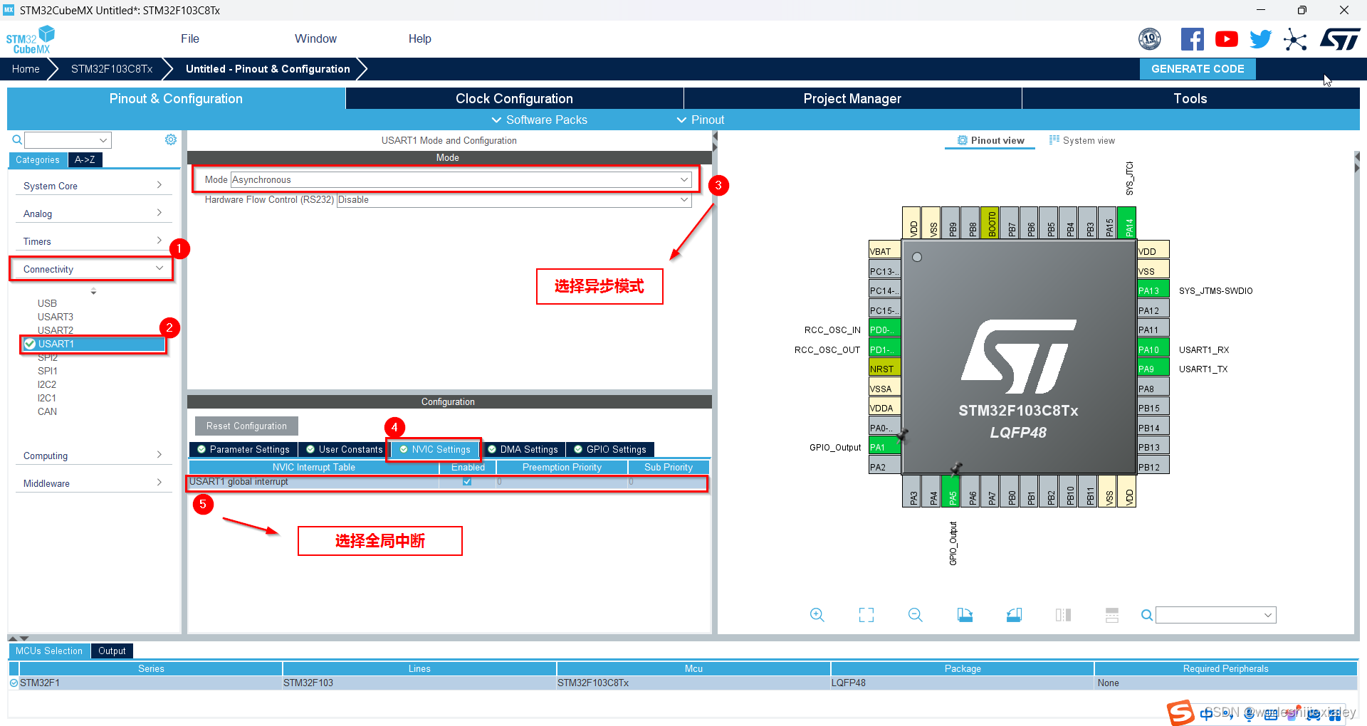Viewport: 1367px width, 726px height.
Task: Expand the Computing category
Action: tap(93, 456)
